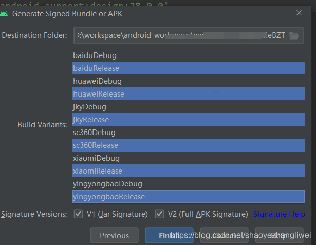Select huaweiDebug build variant

pos(189,81)
